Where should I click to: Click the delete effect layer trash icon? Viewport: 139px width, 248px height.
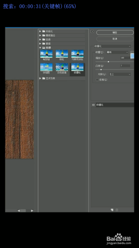point(117,210)
